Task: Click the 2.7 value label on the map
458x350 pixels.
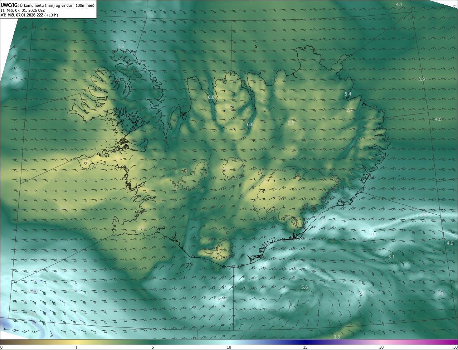Action: (350, 110)
